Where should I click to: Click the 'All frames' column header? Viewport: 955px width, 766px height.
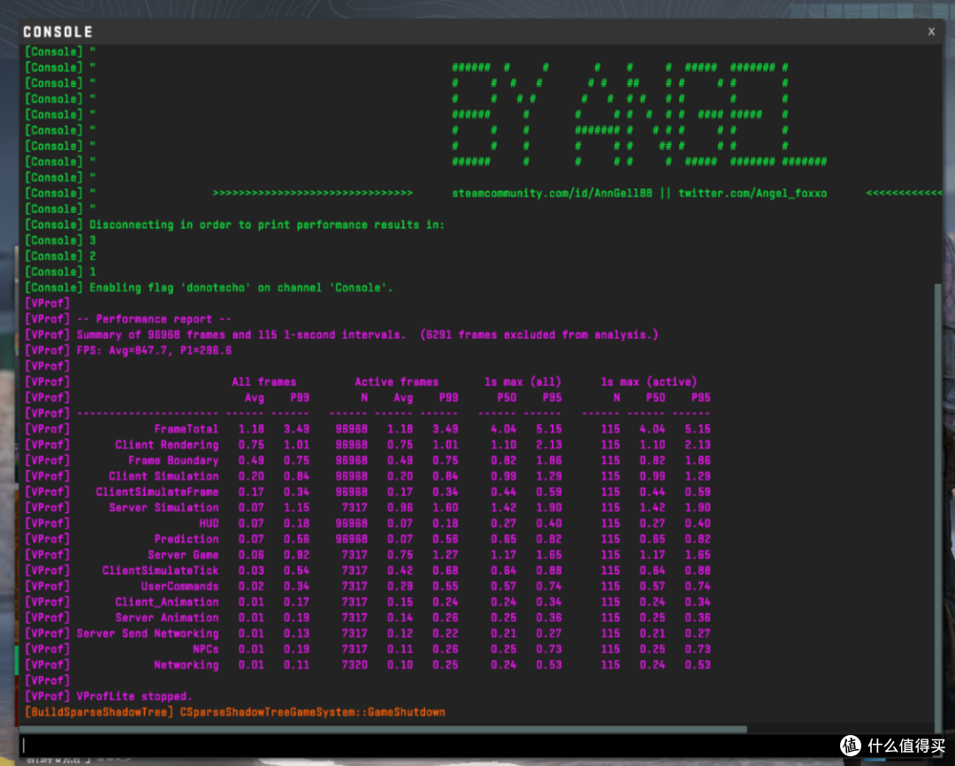coord(264,382)
